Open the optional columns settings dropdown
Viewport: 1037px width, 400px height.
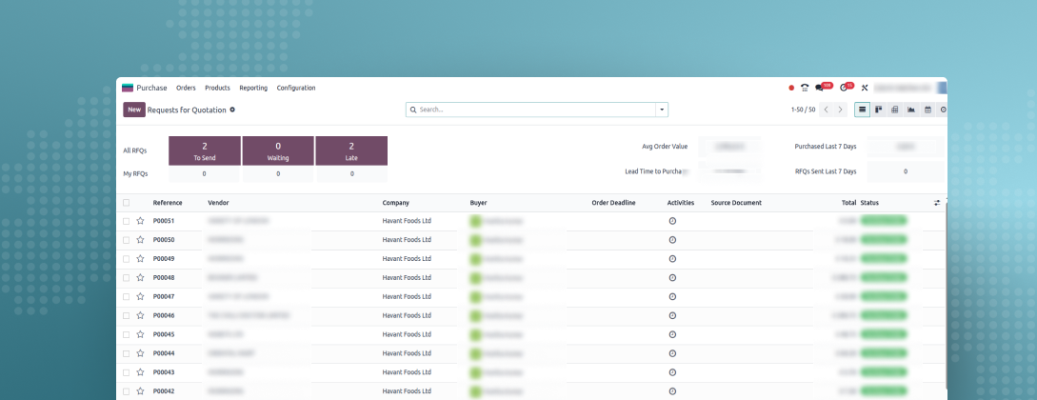pyautogui.click(x=936, y=203)
